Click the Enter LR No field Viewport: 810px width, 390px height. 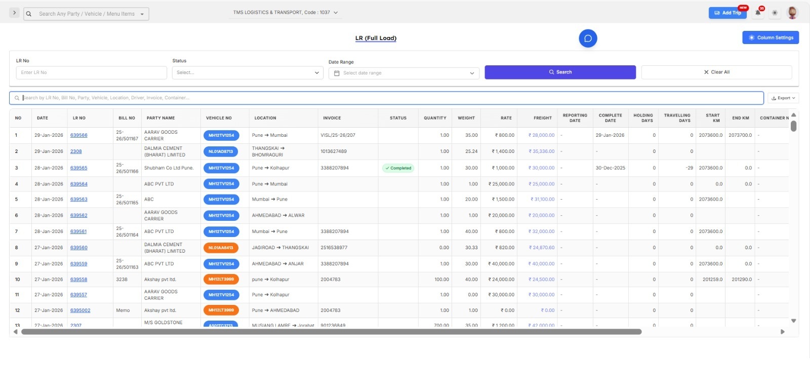click(x=91, y=72)
